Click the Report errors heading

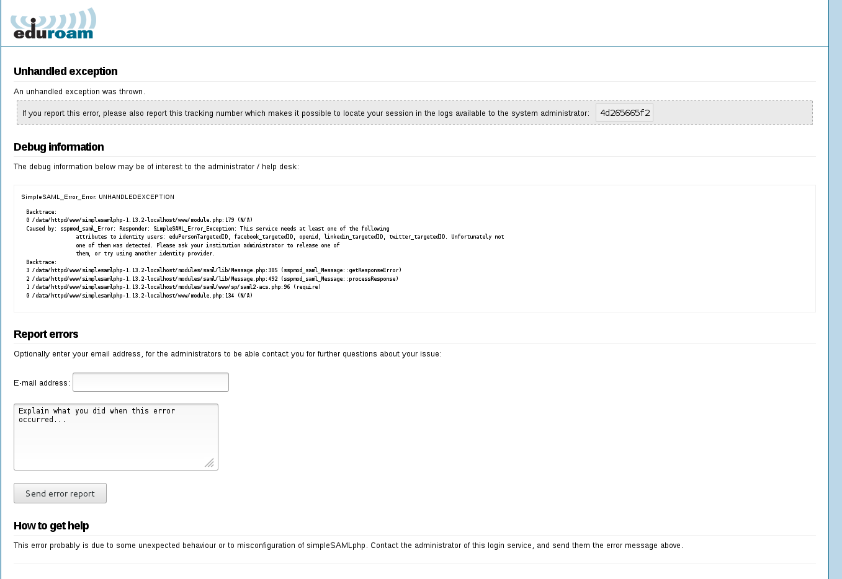pyautogui.click(x=46, y=334)
